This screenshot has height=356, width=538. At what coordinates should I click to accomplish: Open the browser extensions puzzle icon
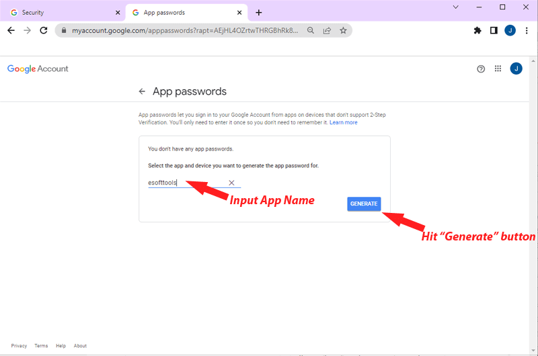[477, 30]
